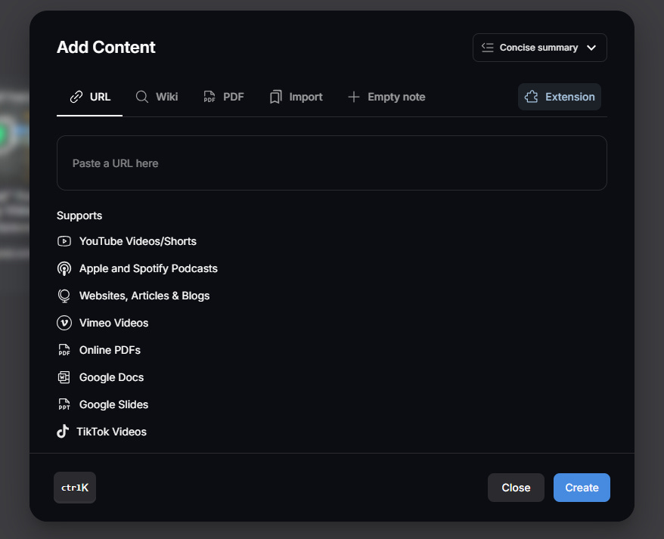Click the Extension button
This screenshot has width=664, height=539.
click(x=560, y=97)
